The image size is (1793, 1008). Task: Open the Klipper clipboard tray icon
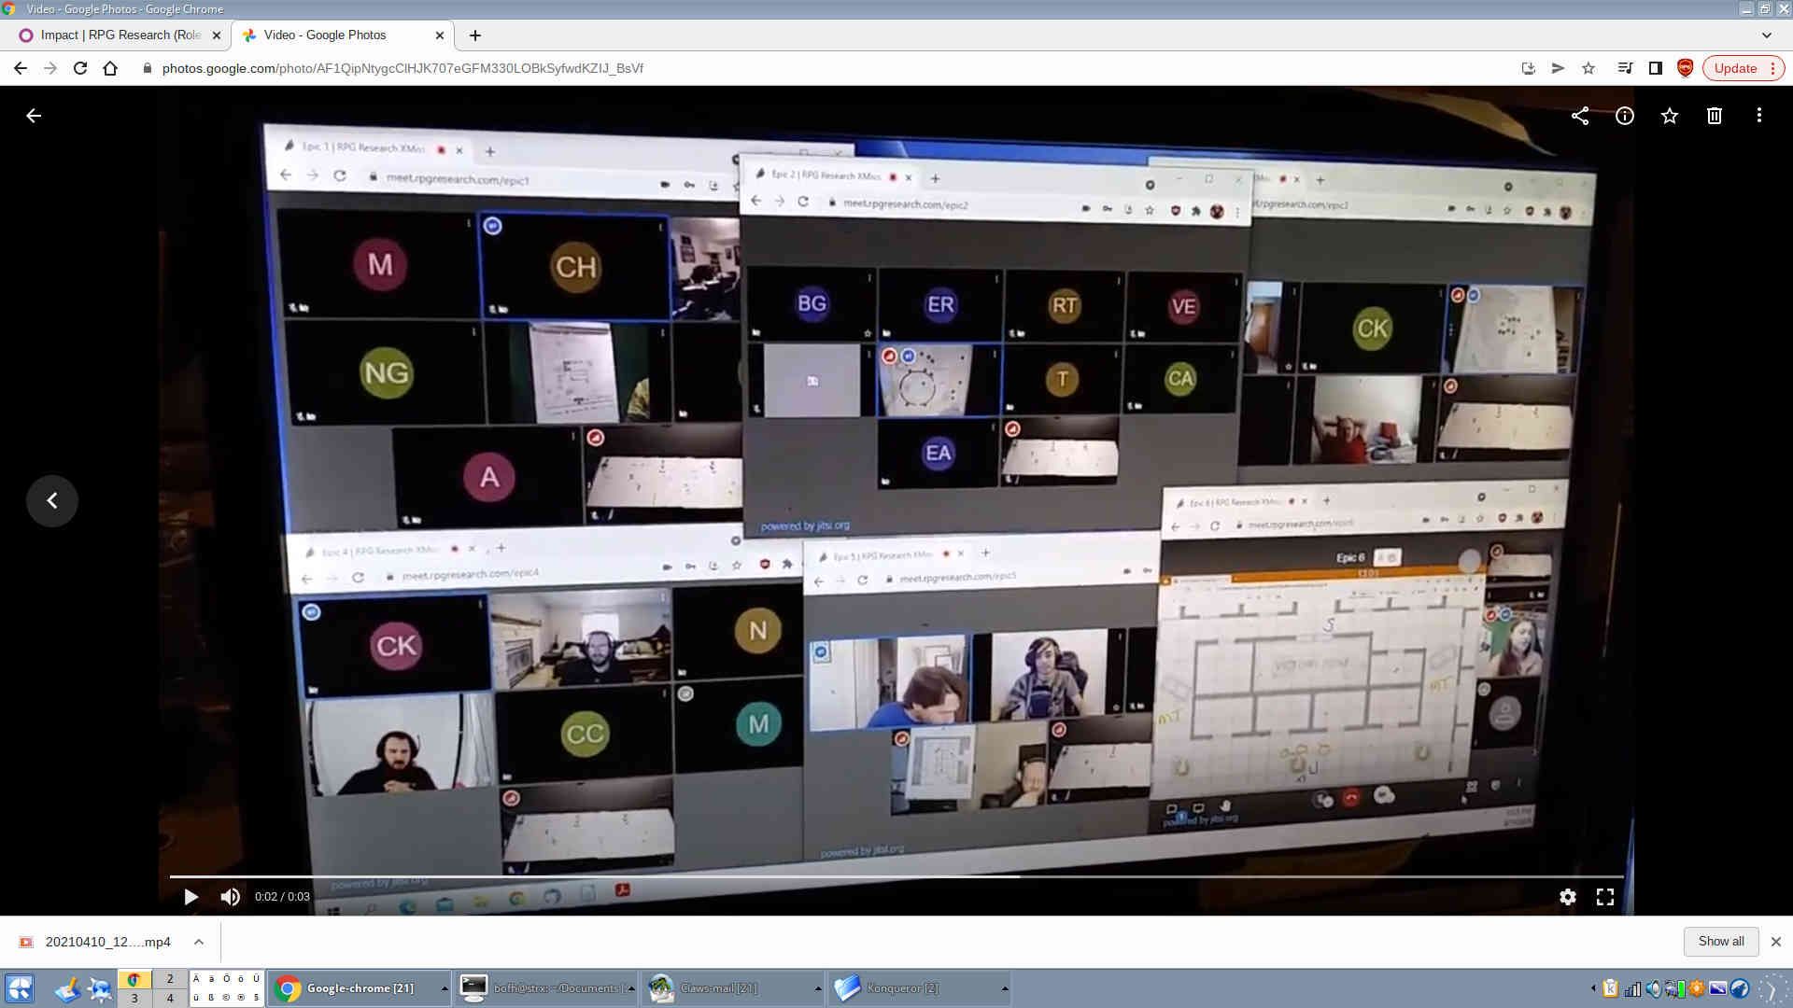(1611, 988)
